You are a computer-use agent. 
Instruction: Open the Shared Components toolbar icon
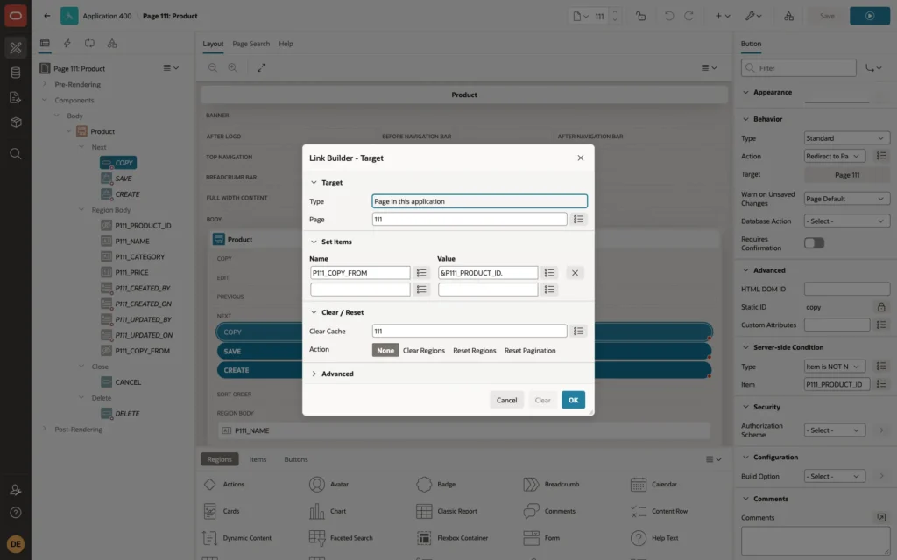click(789, 16)
